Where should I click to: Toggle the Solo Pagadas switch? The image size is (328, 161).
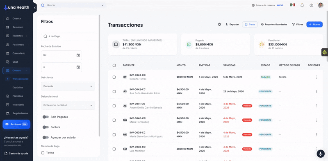click(x=46, y=117)
